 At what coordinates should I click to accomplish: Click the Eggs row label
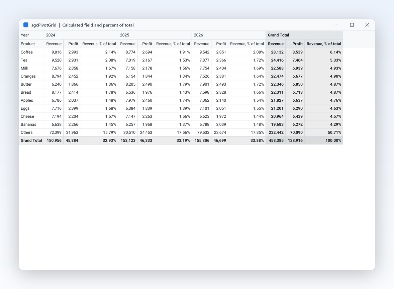point(31,108)
